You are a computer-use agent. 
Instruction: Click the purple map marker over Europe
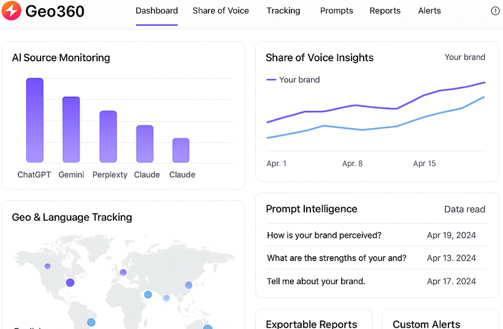123,272
